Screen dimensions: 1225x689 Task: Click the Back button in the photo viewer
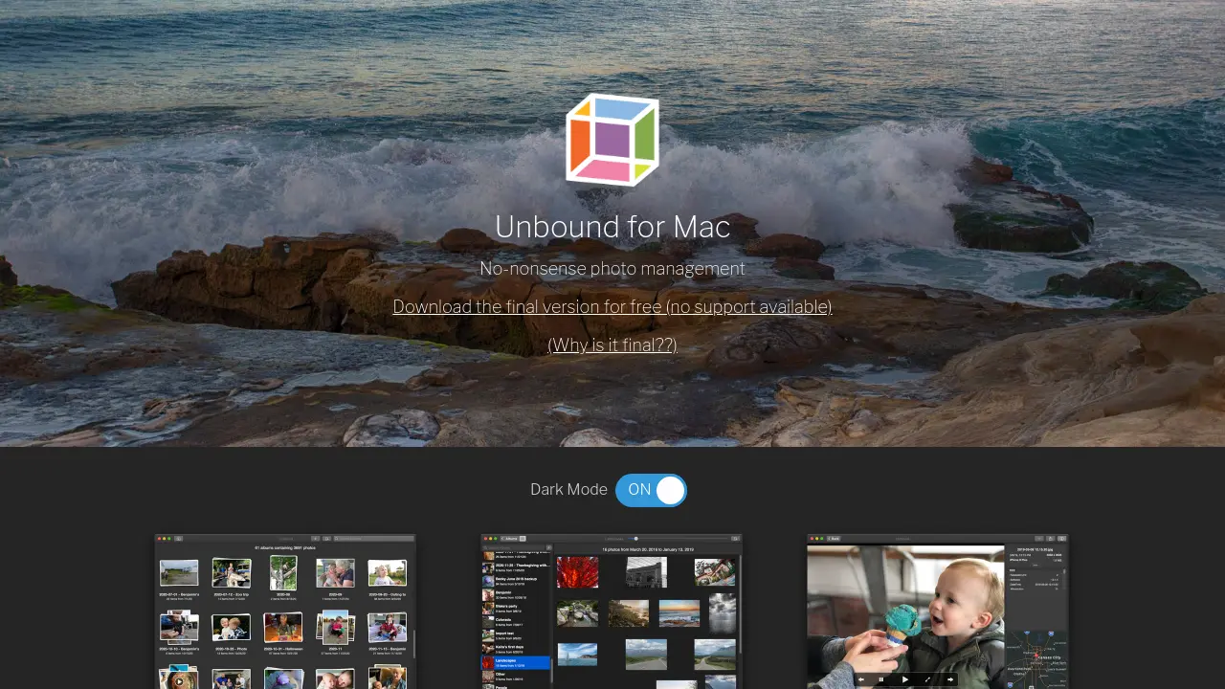pos(834,539)
